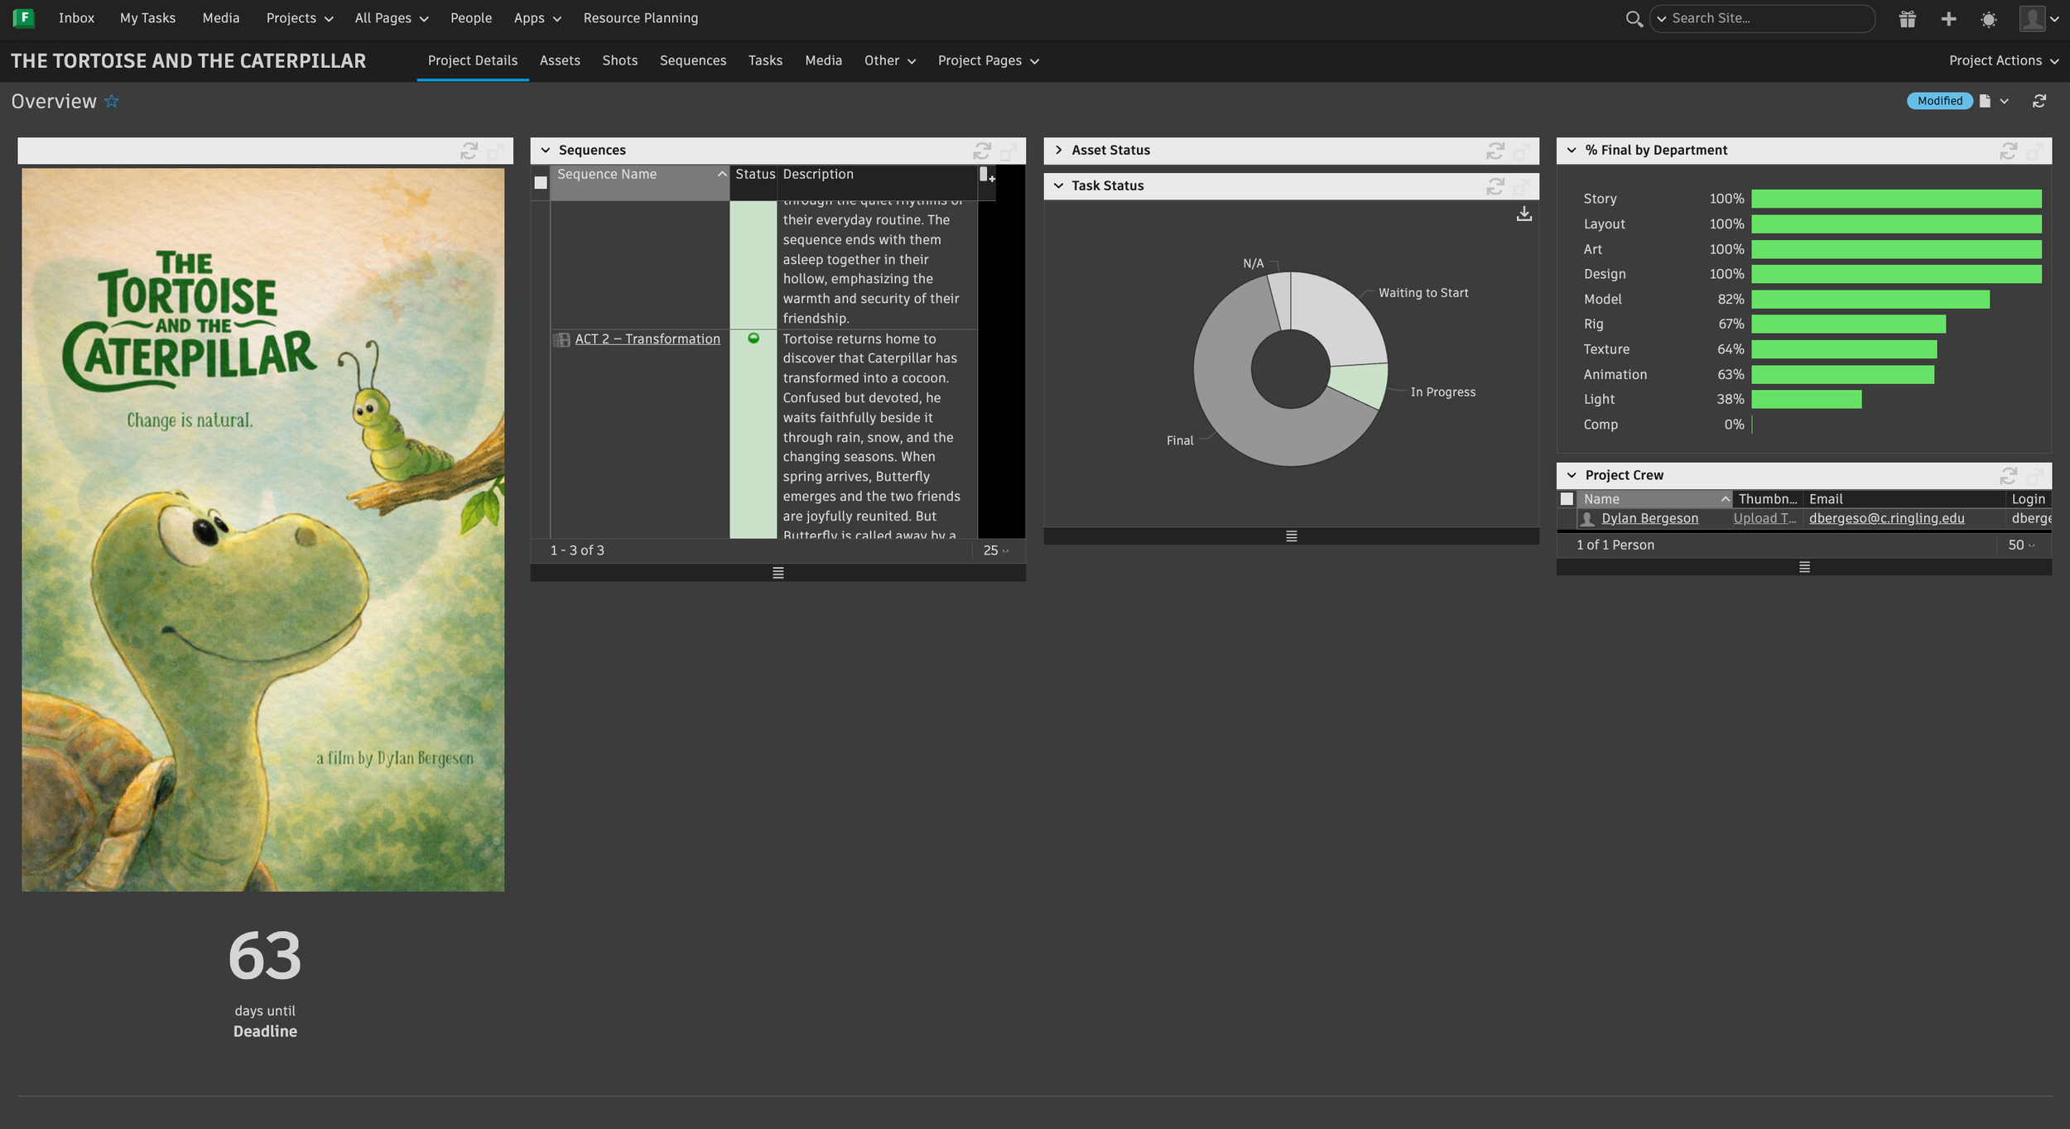Expand the Asset Status widget
2070x1129 pixels.
tap(1058, 151)
